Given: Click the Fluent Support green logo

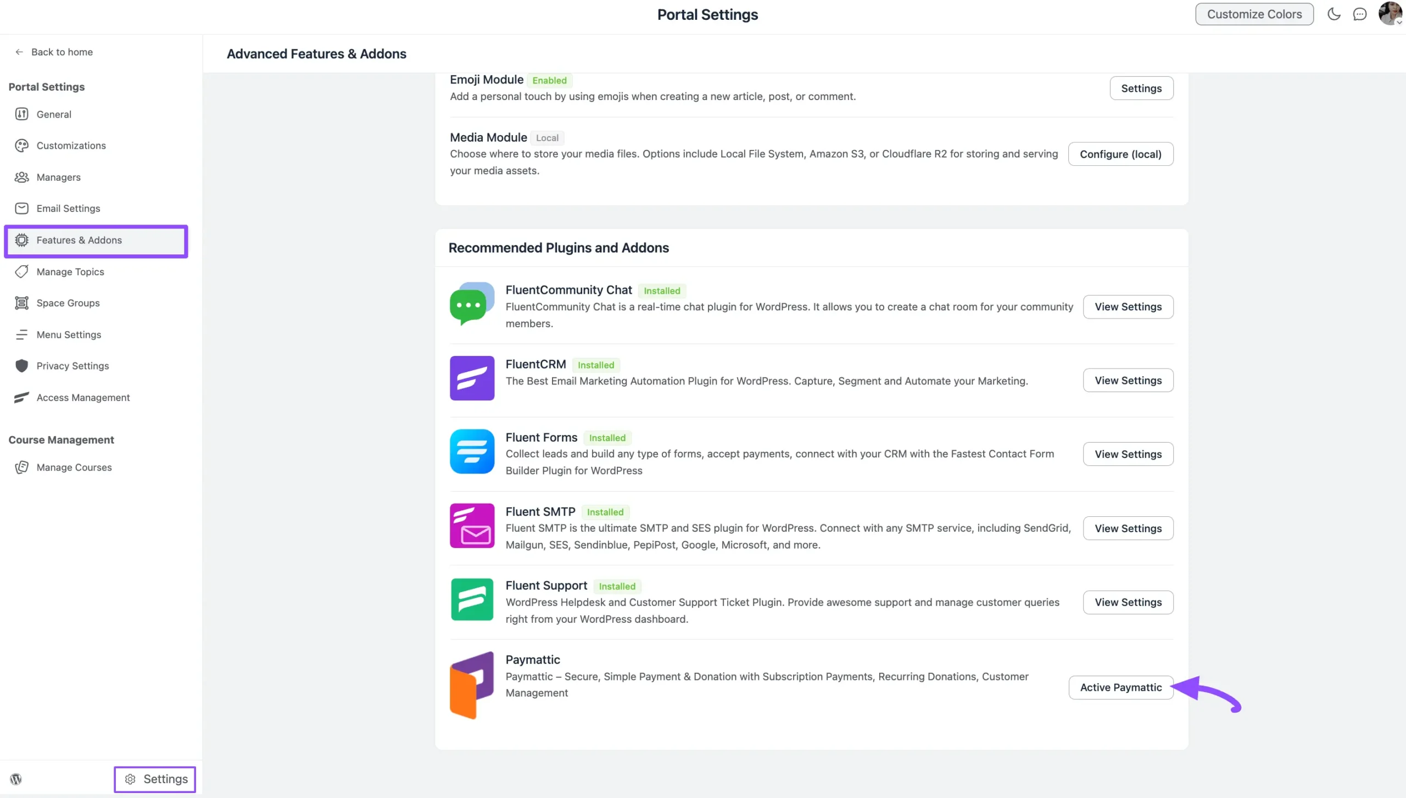Looking at the screenshot, I should point(472,599).
